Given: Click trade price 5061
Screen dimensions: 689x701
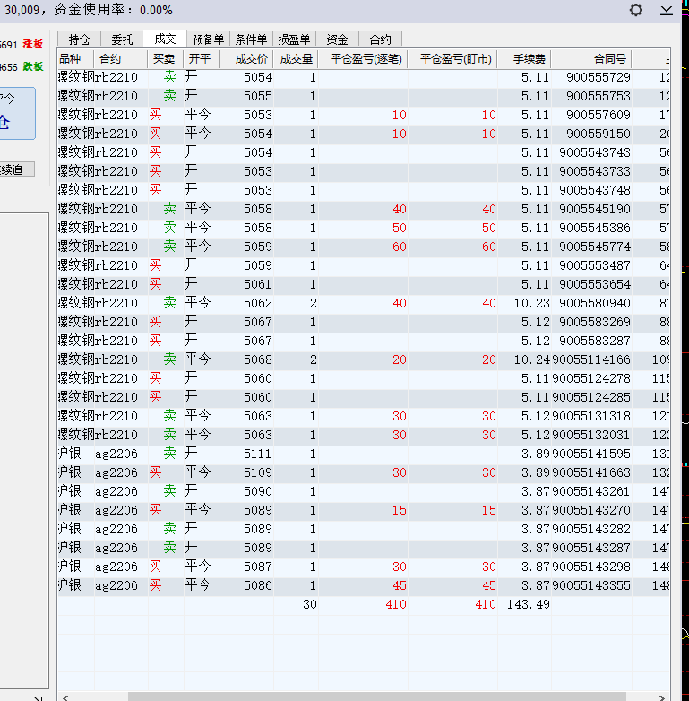Looking at the screenshot, I should point(258,284).
